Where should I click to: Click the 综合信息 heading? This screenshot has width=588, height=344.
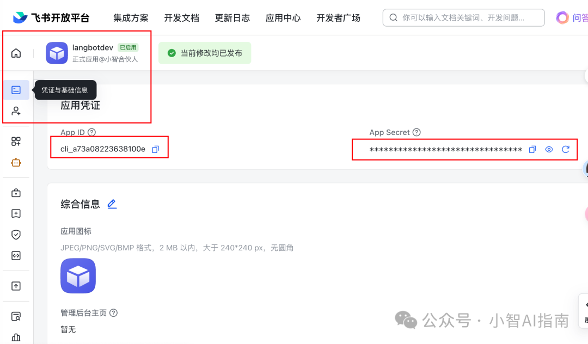pyautogui.click(x=80, y=204)
